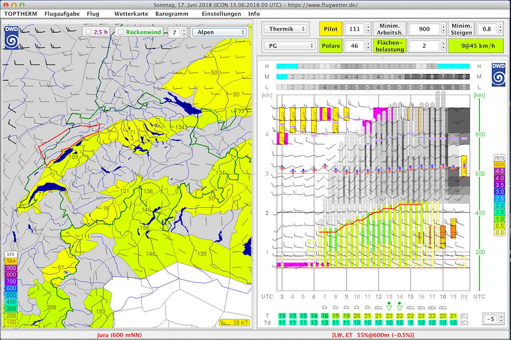The width and height of the screenshot is (511, 340).
Task: Click the 4.5 m/s climb legend swatch
Action: pyautogui.click(x=500, y=171)
